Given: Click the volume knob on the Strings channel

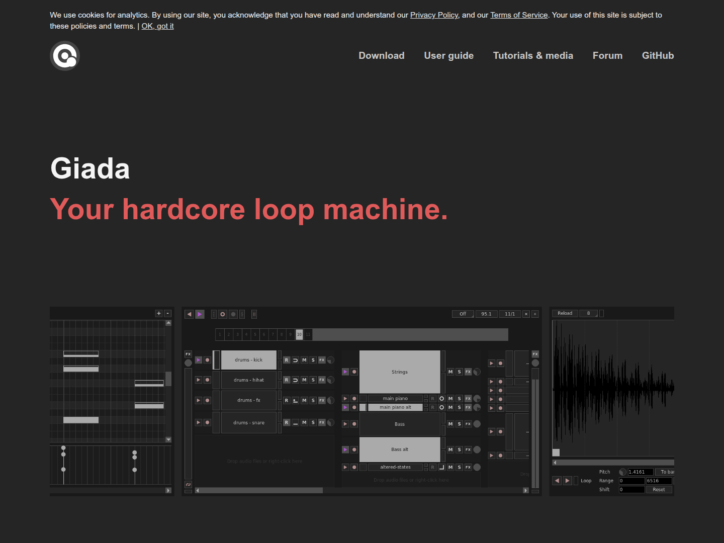Looking at the screenshot, I should click(477, 372).
